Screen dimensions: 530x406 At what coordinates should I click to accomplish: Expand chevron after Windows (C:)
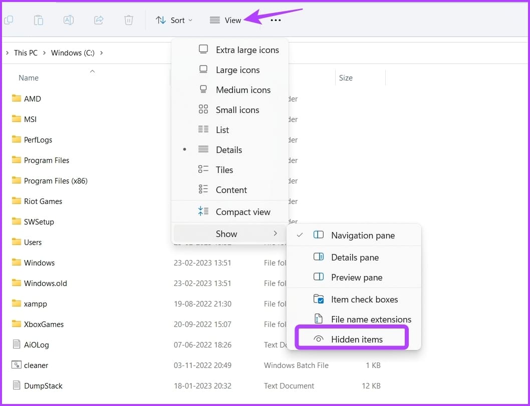(101, 53)
